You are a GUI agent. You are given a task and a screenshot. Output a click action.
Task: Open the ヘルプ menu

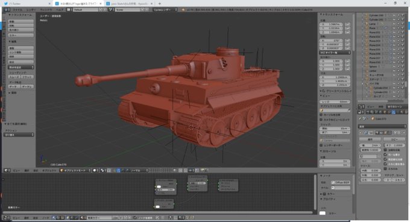click(60, 10)
